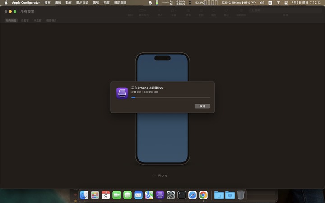325x203 pixels.
Task: Open FaceTime from the Dock
Action: pos(117,195)
